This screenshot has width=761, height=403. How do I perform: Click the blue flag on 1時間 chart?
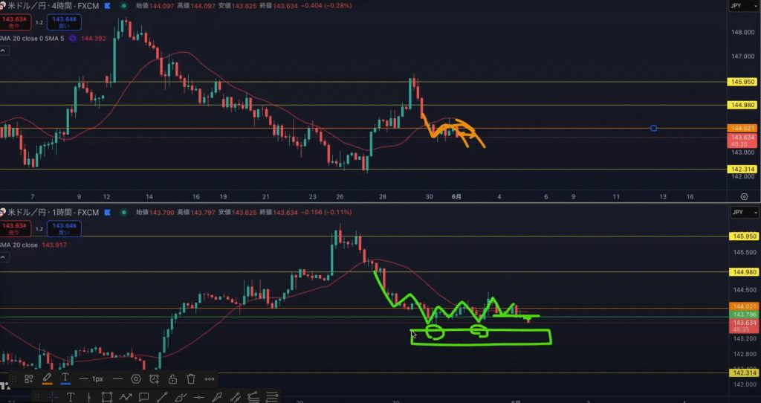pos(107,213)
